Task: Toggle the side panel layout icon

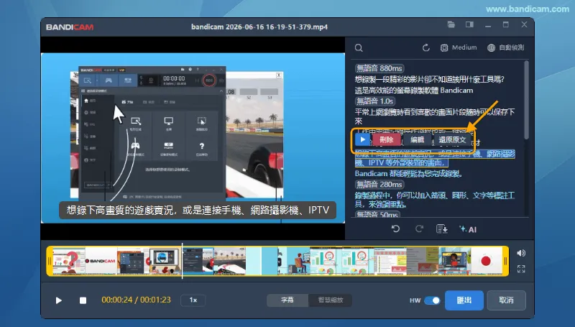Action: pos(469,24)
